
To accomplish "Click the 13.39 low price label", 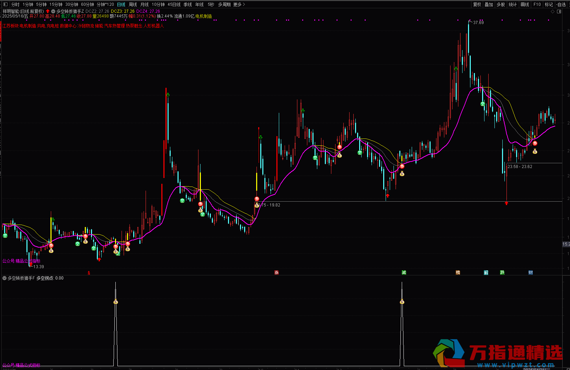I will point(38,267).
